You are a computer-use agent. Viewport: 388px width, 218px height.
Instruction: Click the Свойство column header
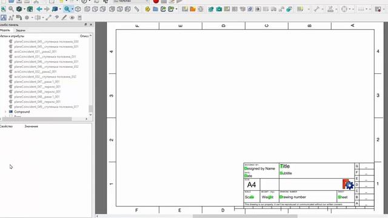[6, 127]
